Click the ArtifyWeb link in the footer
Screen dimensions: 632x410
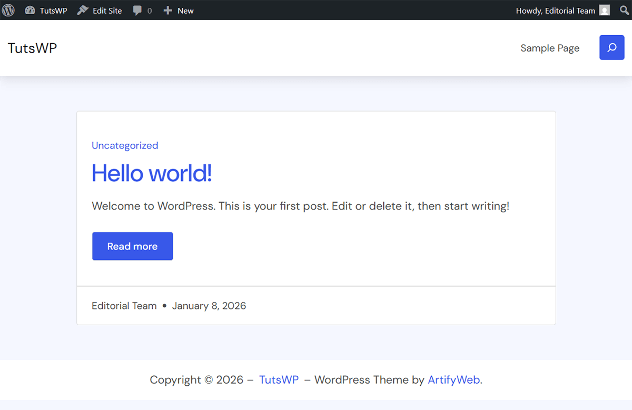click(x=453, y=379)
